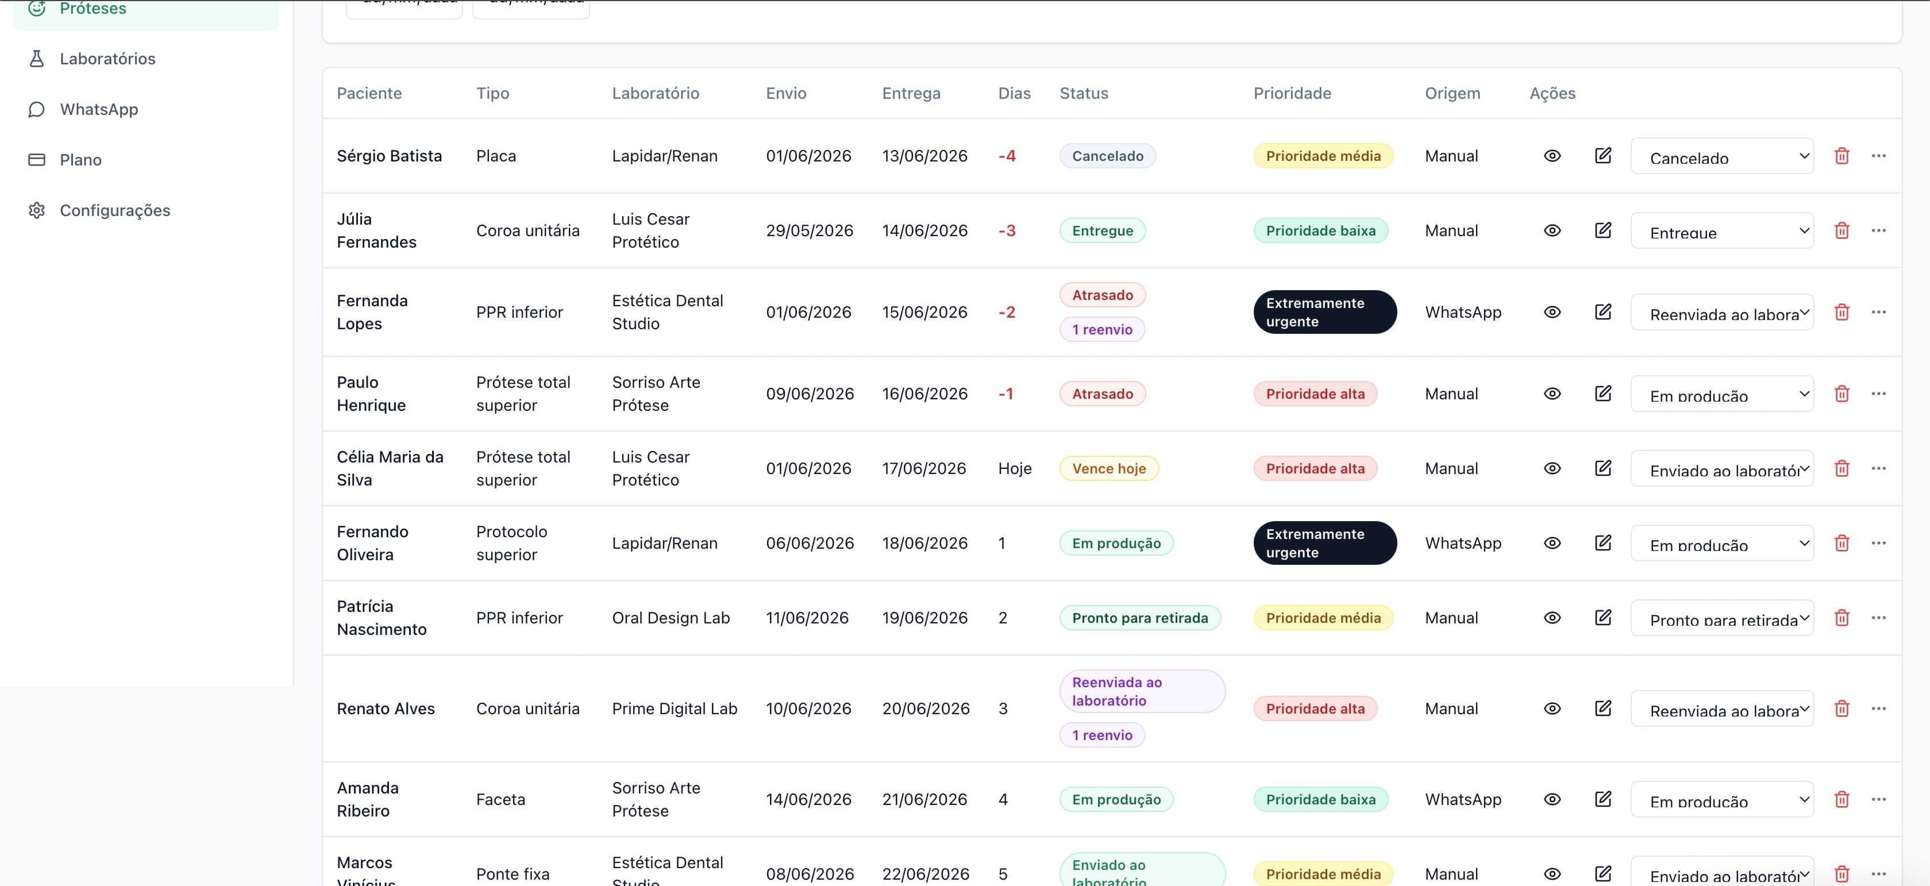Click the Prime Digital Lab cell

675,708
